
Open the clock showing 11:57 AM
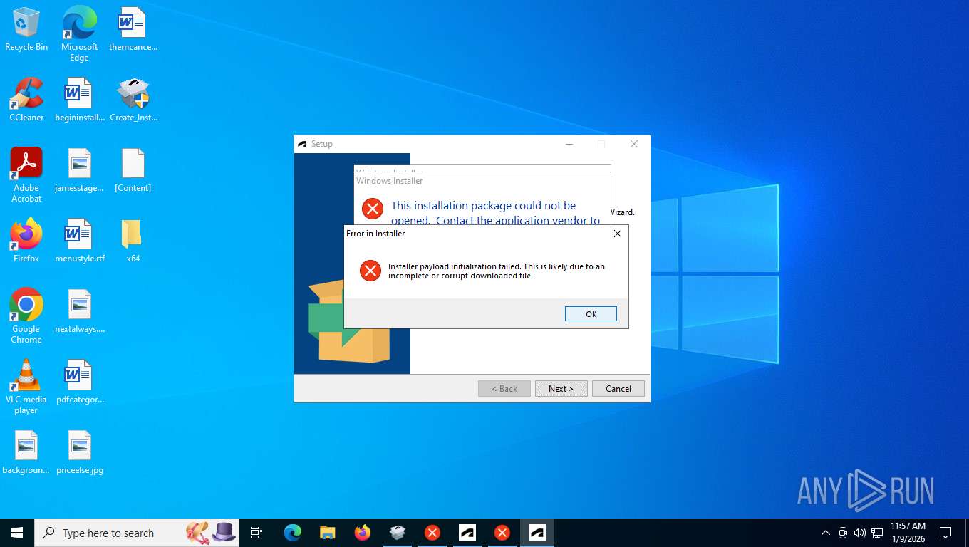coord(908,533)
